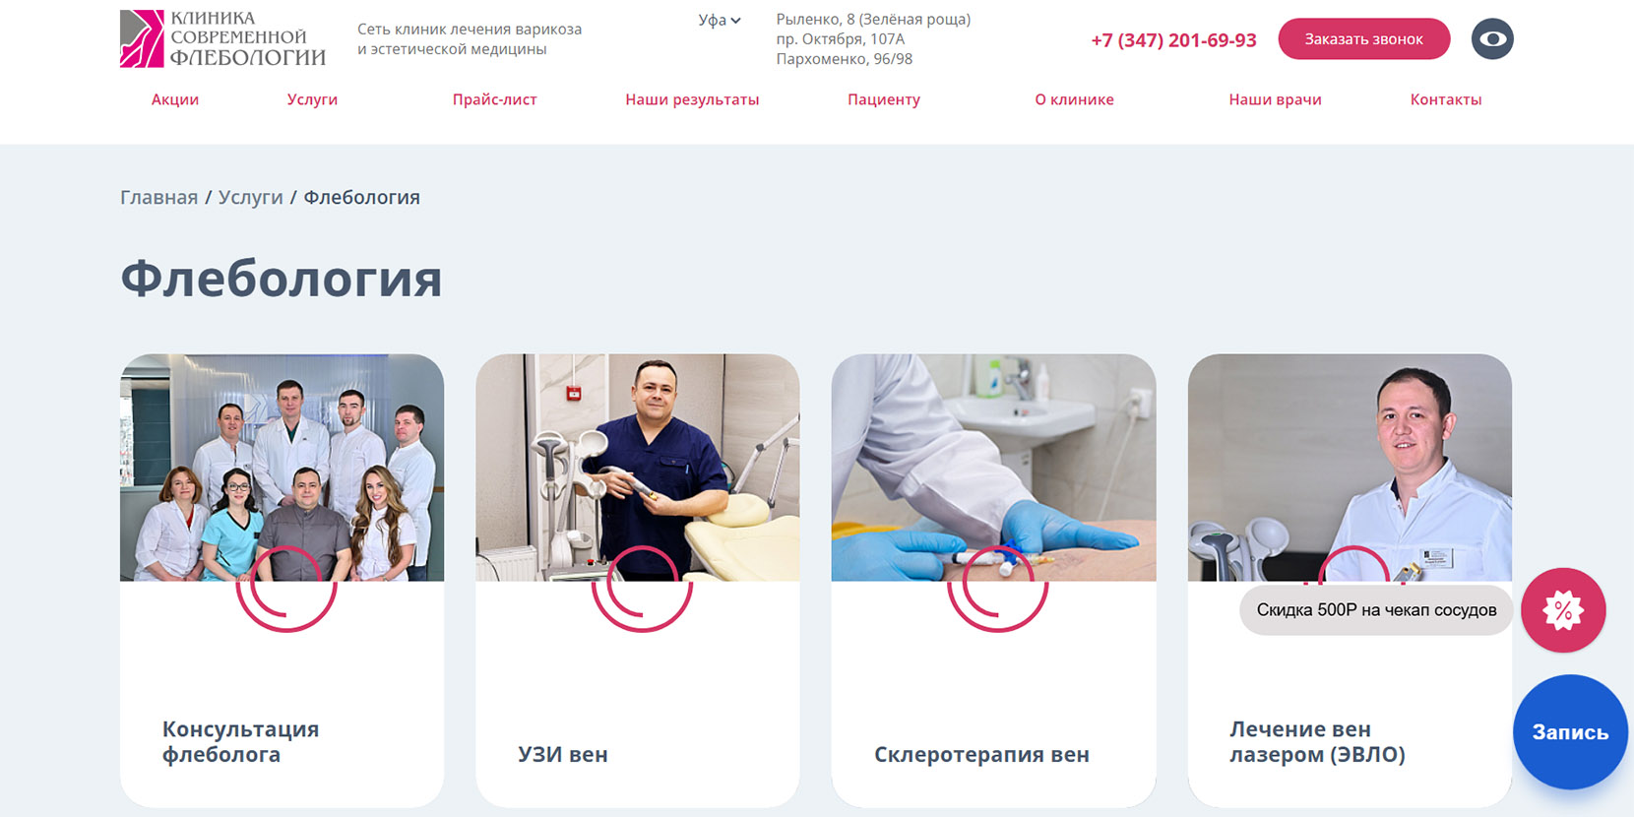Open the Наши врачи menu item
The image size is (1634, 817).
[x=1275, y=99]
